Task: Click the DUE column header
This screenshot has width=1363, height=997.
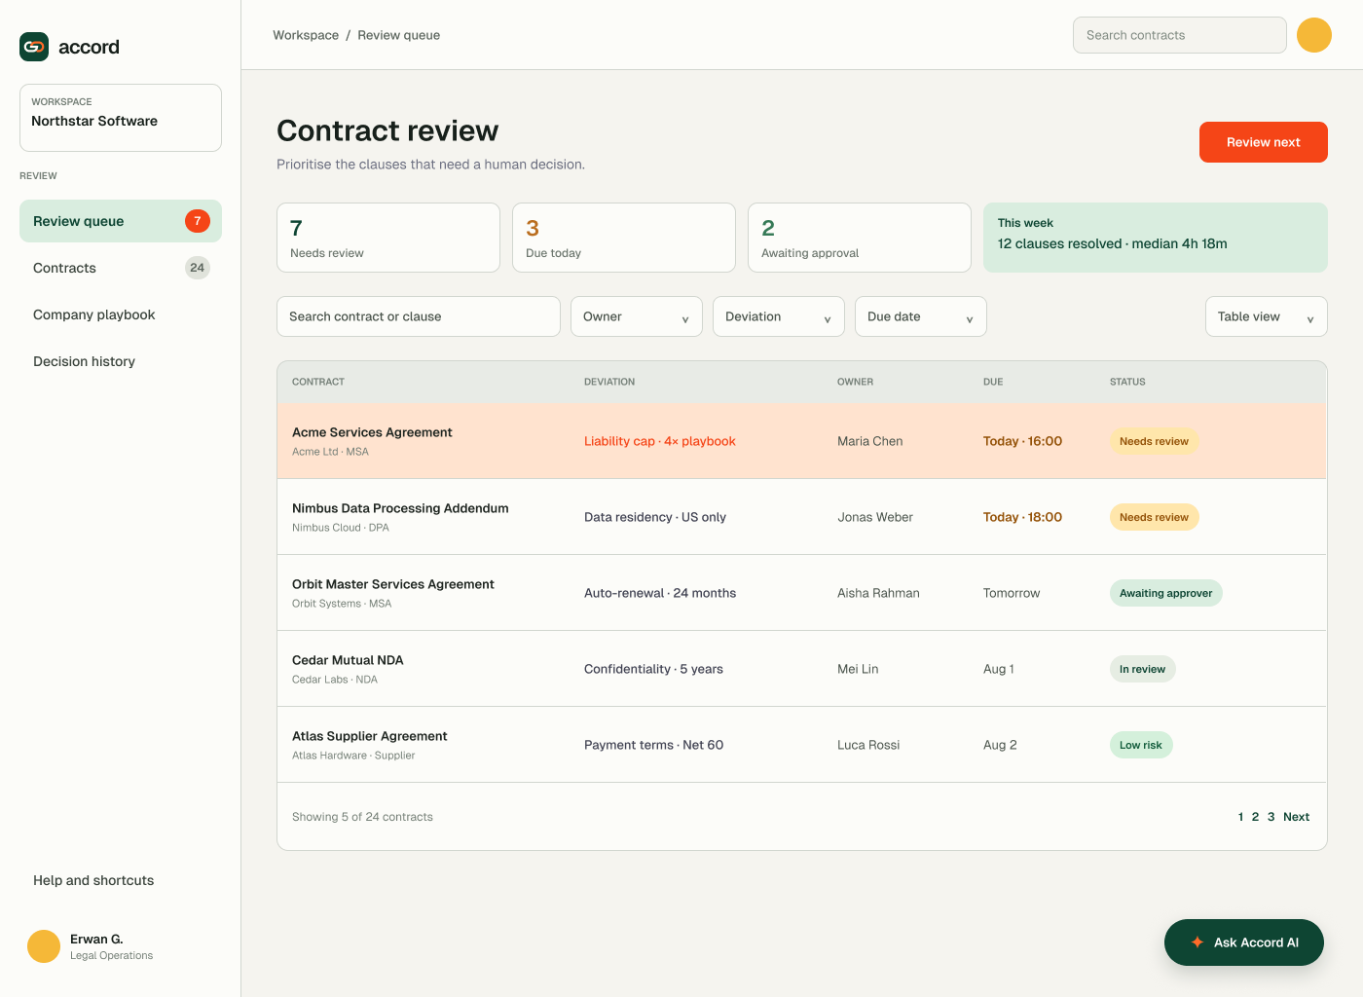Action: pyautogui.click(x=993, y=382)
